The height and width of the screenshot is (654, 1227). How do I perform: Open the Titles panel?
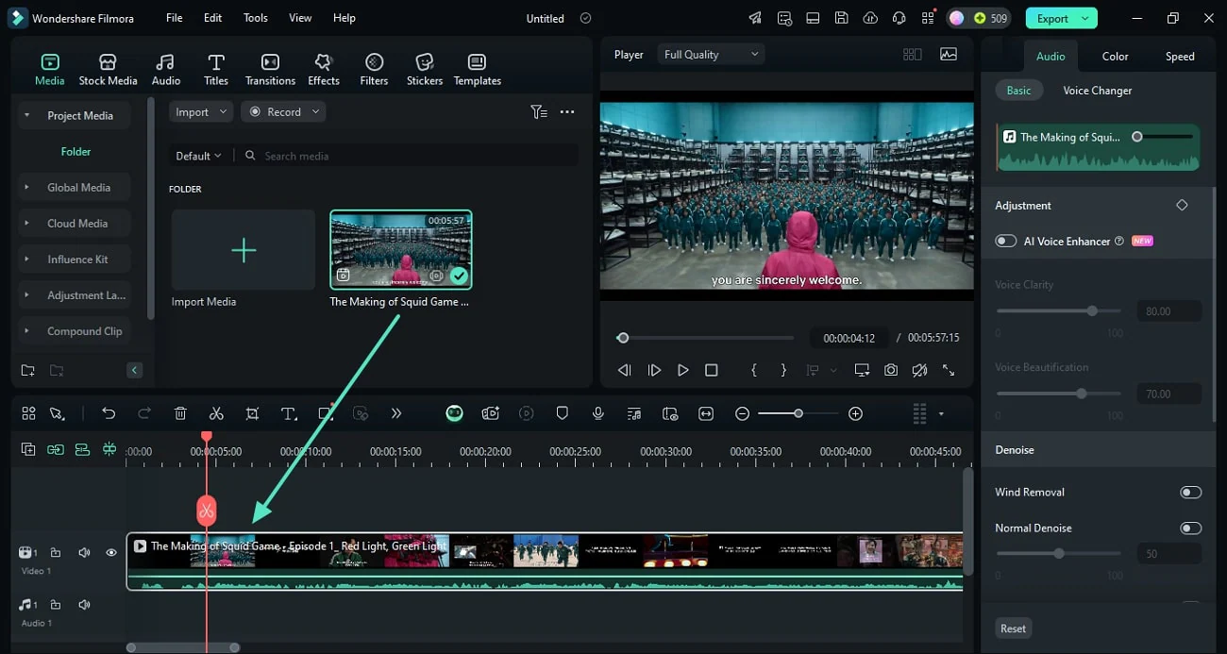coord(216,70)
